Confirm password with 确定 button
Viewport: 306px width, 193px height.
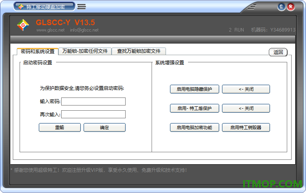pyautogui.click(x=104, y=127)
